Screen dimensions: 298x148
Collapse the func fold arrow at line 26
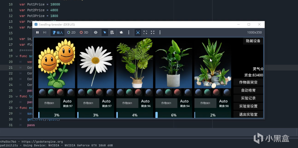click(17, 97)
